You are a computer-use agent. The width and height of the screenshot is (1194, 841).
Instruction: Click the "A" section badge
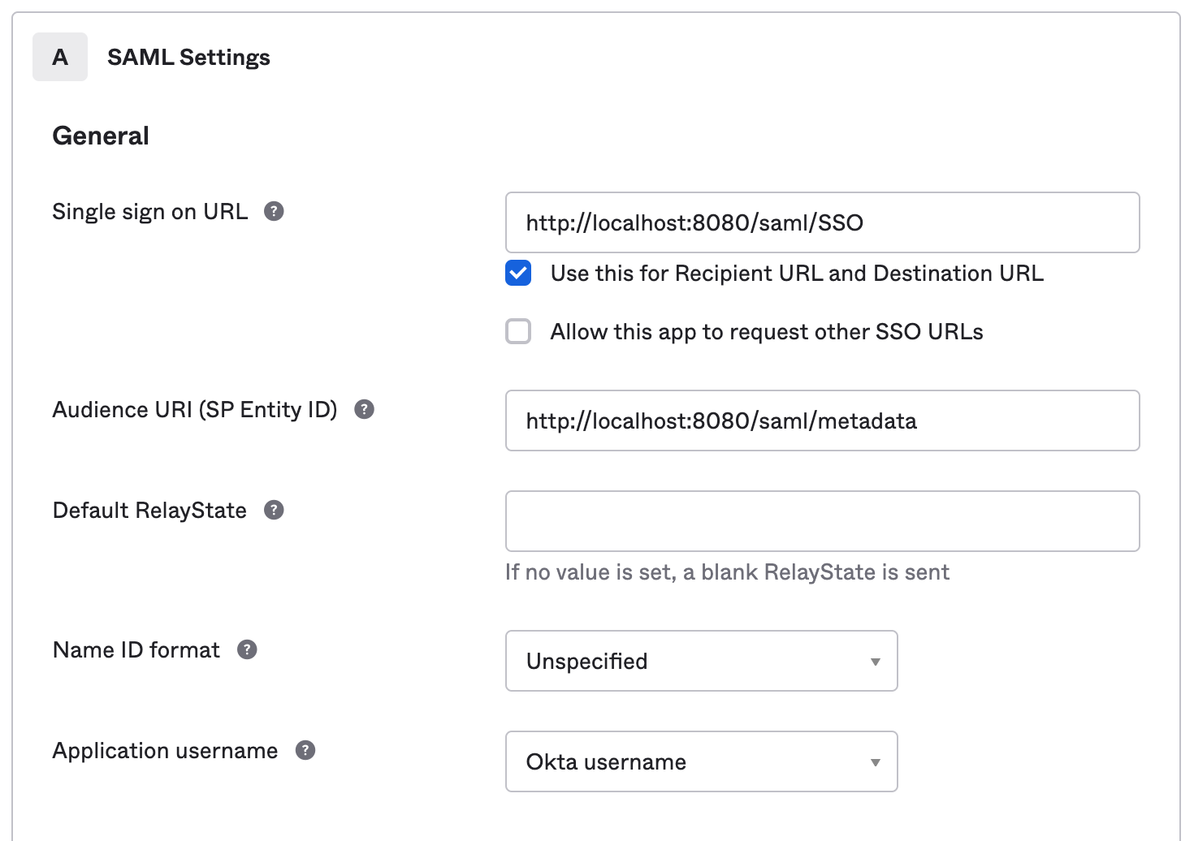tap(60, 57)
